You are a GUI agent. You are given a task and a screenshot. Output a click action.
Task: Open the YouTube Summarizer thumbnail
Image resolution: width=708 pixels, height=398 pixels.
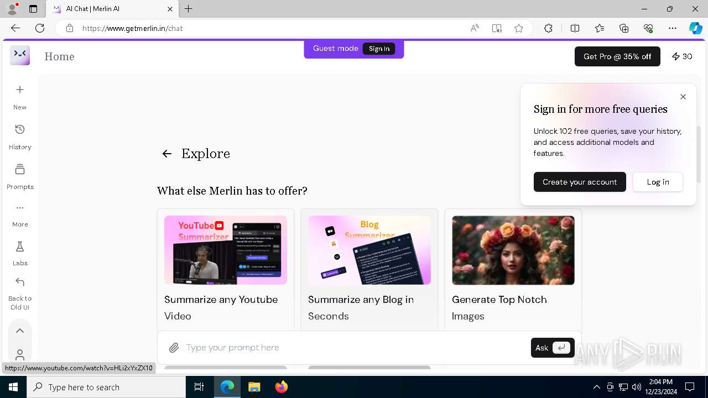pos(226,250)
